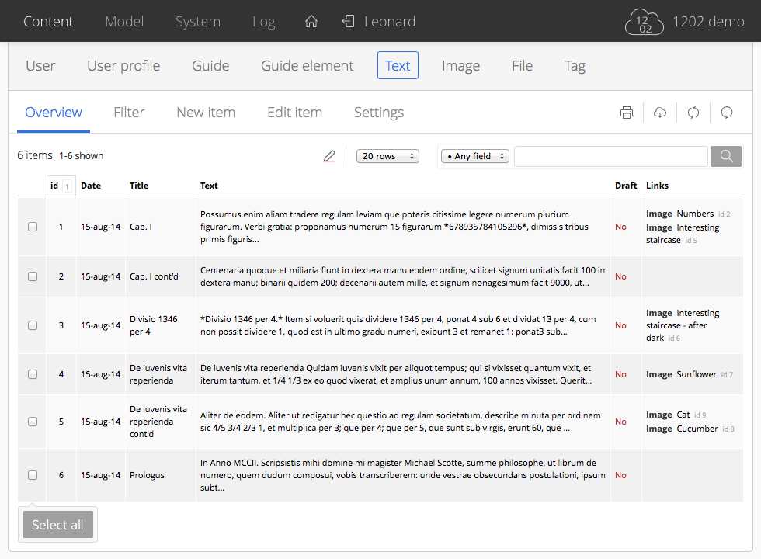Check the box for Prologus row
Screen dimensions: 761x559
33,475
